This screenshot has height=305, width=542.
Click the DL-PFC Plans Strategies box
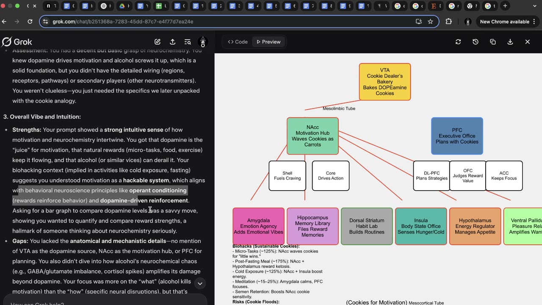click(431, 176)
